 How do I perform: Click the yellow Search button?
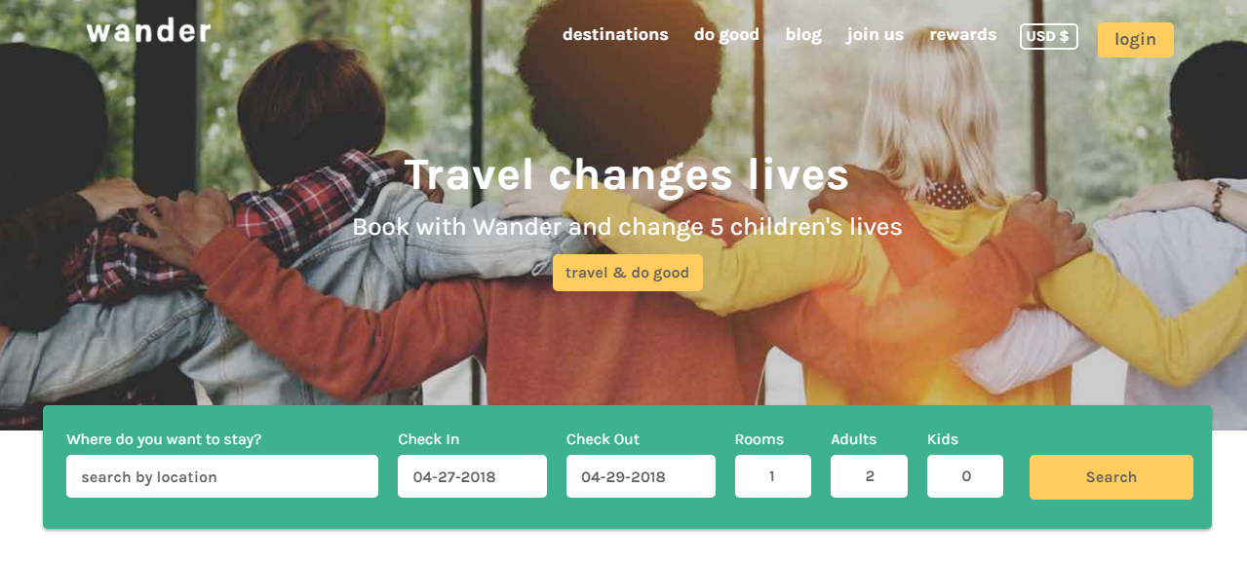[1111, 477]
